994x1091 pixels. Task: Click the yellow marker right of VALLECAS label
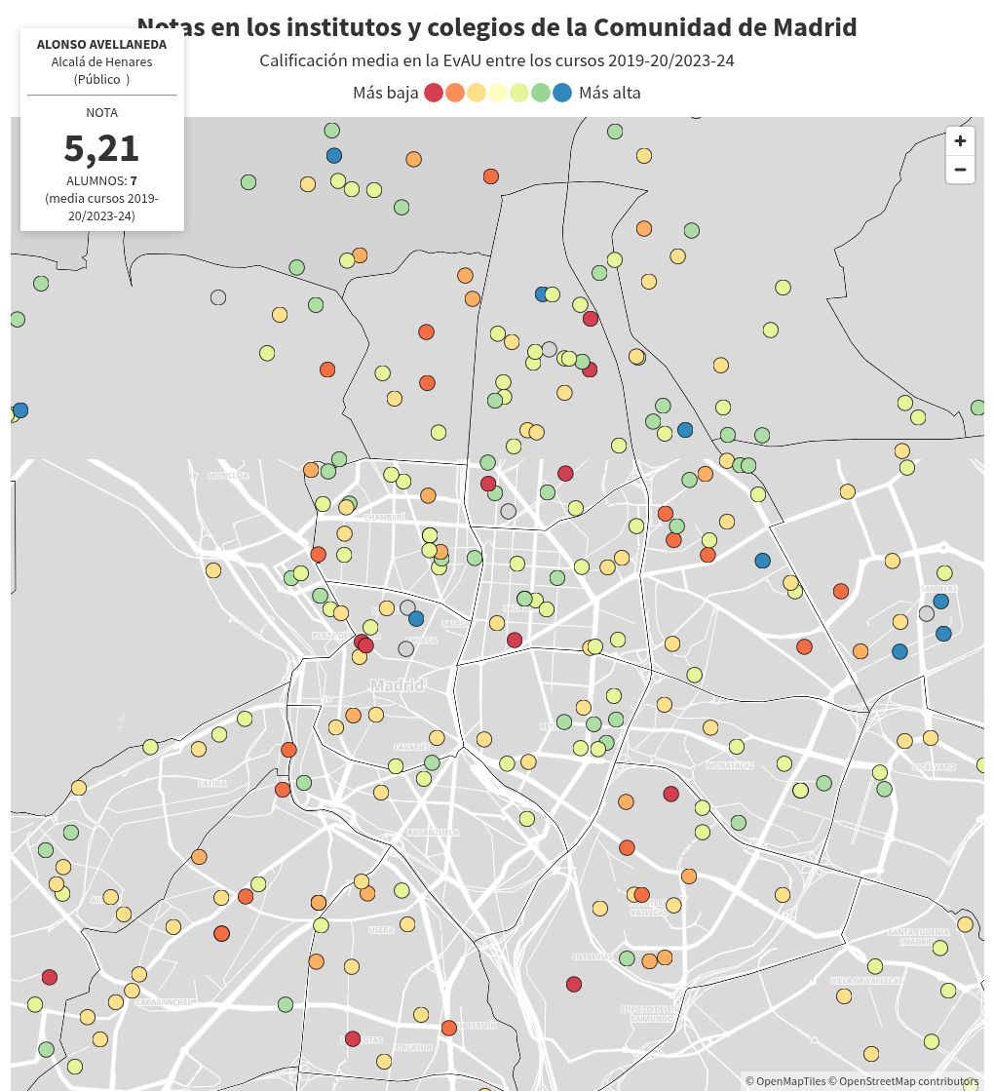pyautogui.click(x=673, y=905)
